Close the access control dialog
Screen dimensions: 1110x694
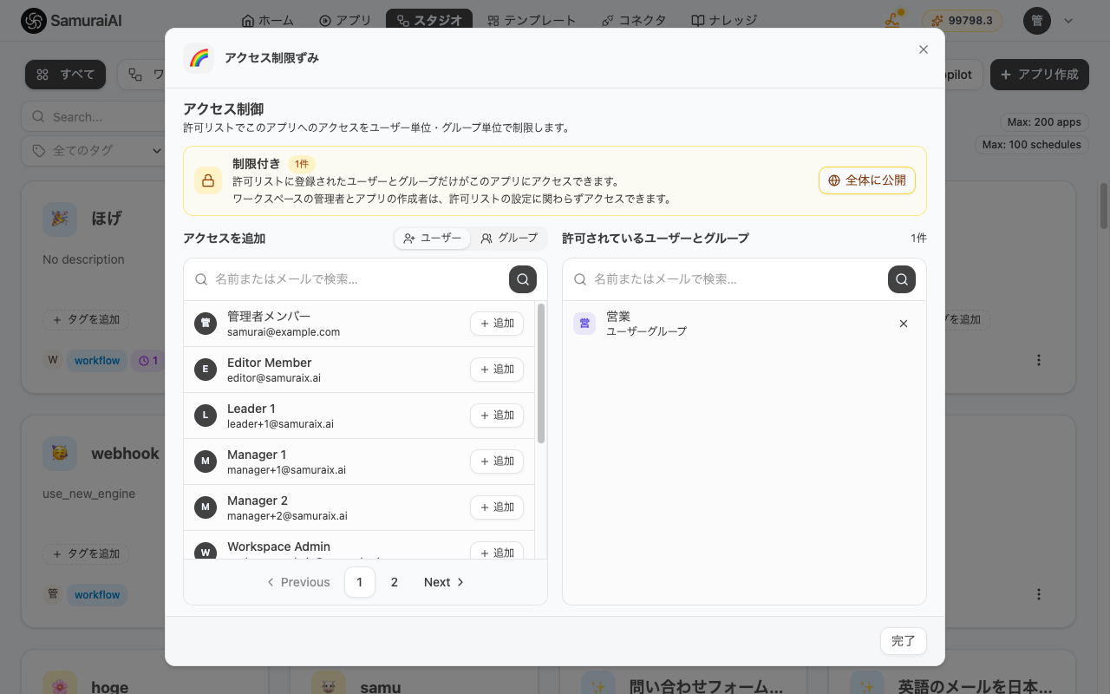coord(924,49)
